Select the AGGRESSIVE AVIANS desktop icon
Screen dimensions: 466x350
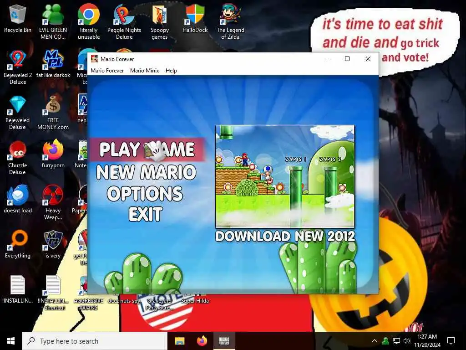coord(89,293)
